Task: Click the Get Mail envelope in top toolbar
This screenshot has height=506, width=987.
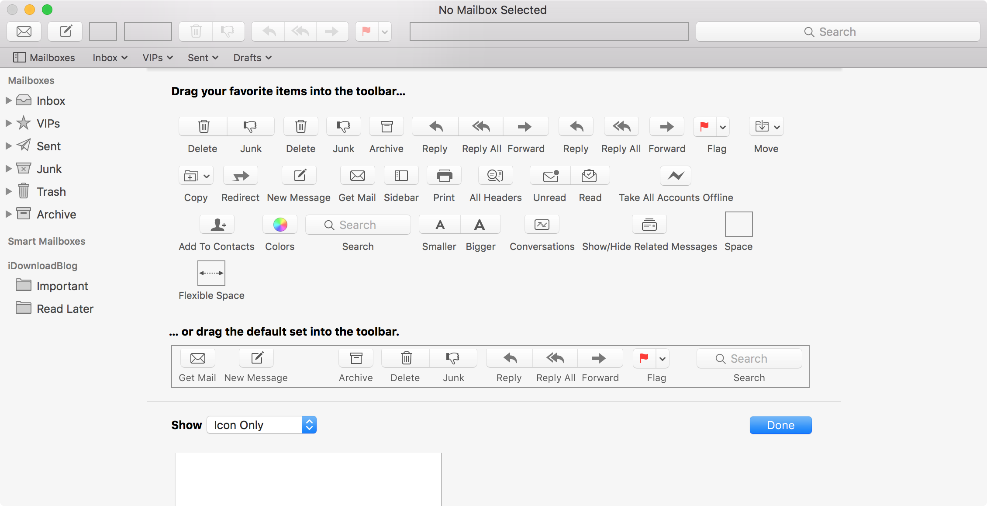Action: (24, 31)
